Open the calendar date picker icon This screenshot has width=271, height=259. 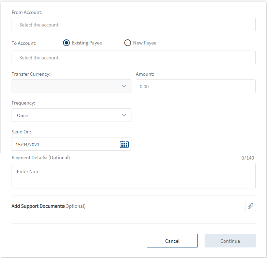click(x=124, y=144)
